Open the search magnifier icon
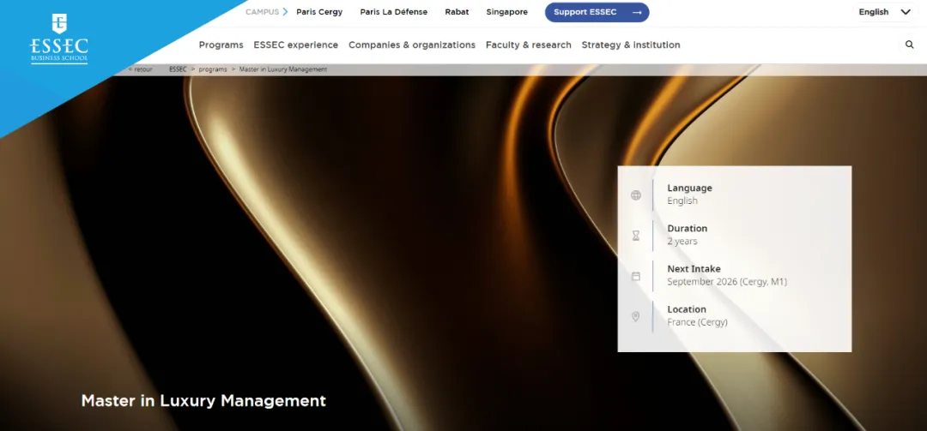This screenshot has width=927, height=431. [x=910, y=45]
